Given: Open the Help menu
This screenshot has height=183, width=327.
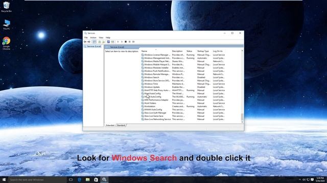Looking at the screenshot, I should [108, 38].
